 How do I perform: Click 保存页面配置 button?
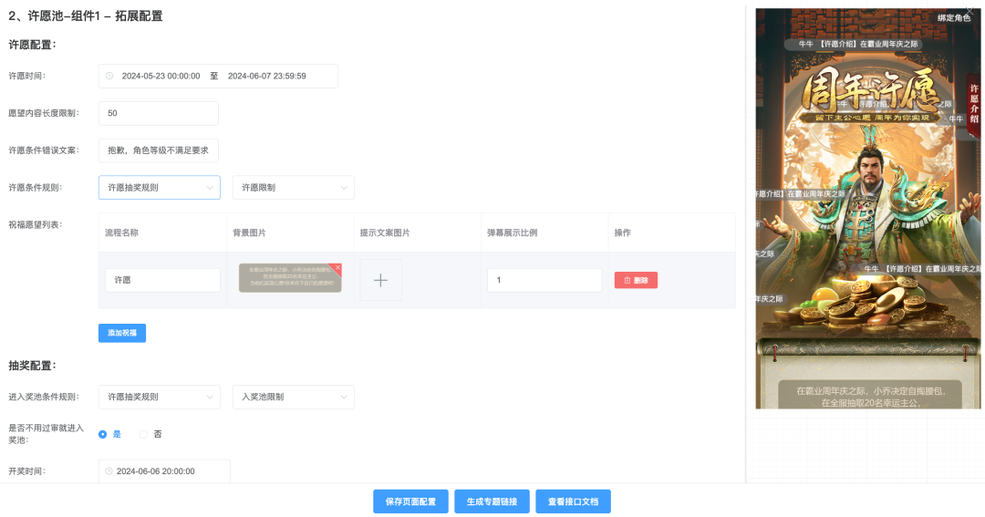[x=410, y=501]
